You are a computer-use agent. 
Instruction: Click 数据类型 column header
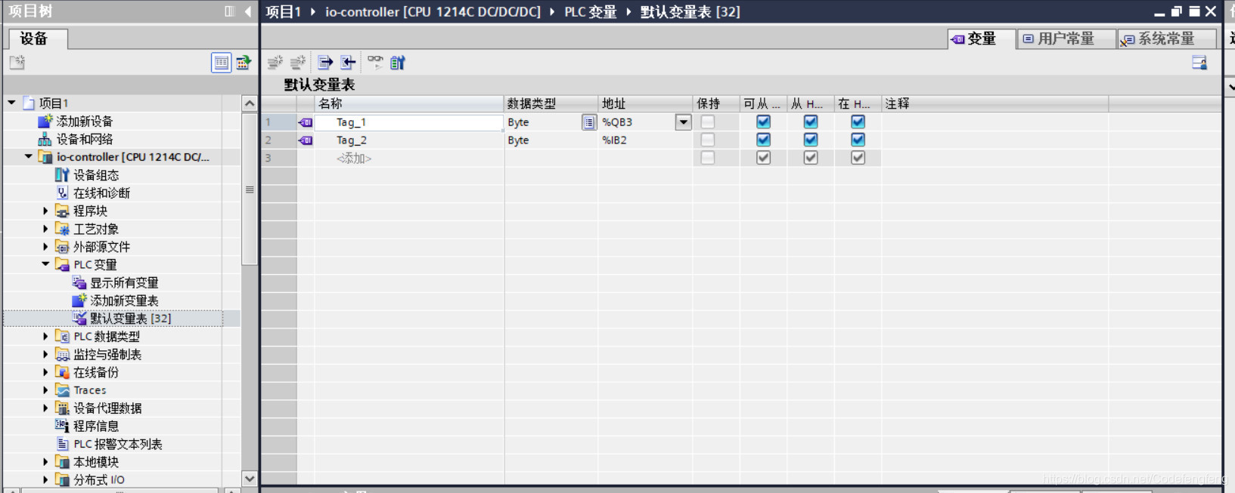(552, 103)
